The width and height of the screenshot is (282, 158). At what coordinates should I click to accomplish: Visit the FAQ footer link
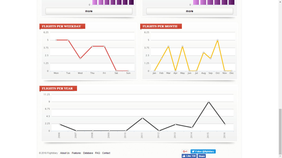tap(97, 153)
